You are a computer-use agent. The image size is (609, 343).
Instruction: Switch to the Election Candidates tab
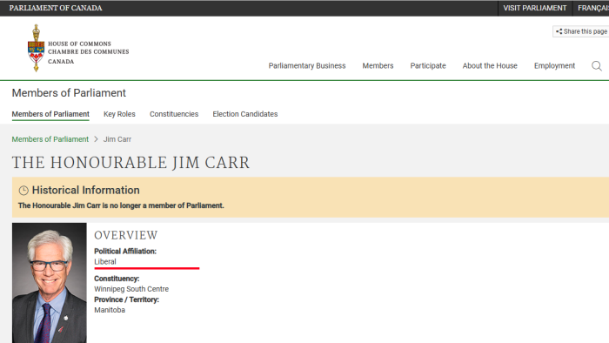tap(245, 114)
